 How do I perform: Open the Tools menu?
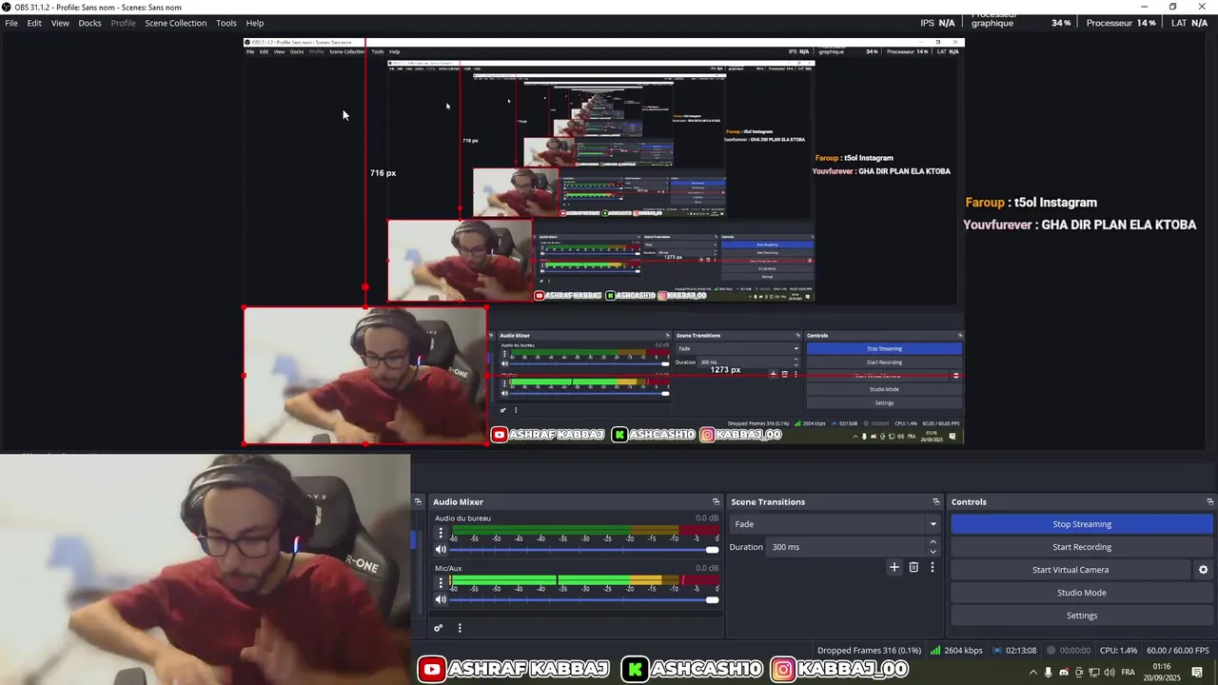tap(226, 23)
